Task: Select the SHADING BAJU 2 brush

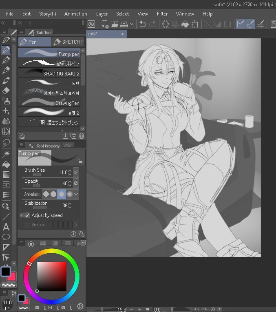Action: [49, 73]
